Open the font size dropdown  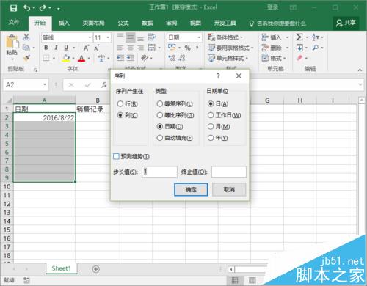pos(108,37)
